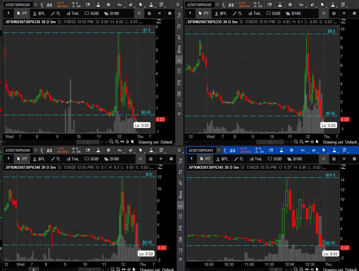Zoom in on the P6335 chart
Viewport: 359px width, 271px height.
[301, 142]
